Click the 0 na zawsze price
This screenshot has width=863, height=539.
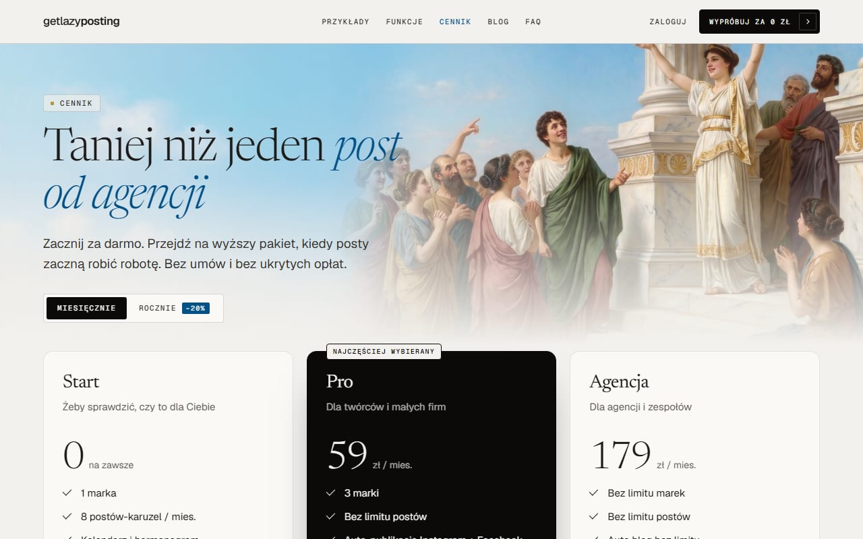(98, 455)
